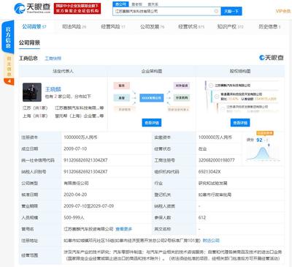Click 查看详情 under 企业架构图
The image size is (292, 267).
click(152, 123)
